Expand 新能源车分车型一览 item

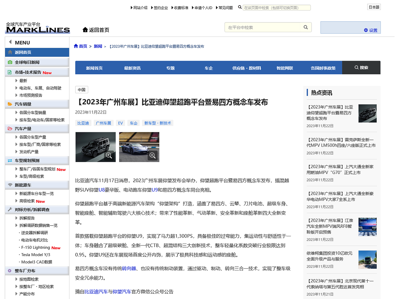tap(35, 194)
